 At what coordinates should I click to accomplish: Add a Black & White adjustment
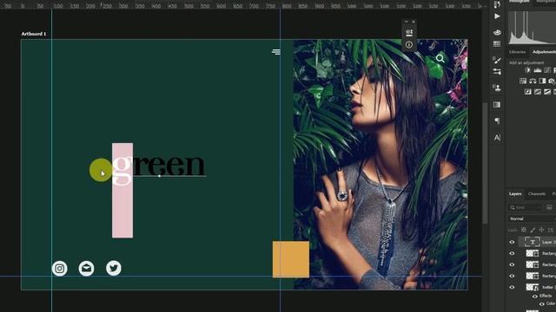coord(542,81)
